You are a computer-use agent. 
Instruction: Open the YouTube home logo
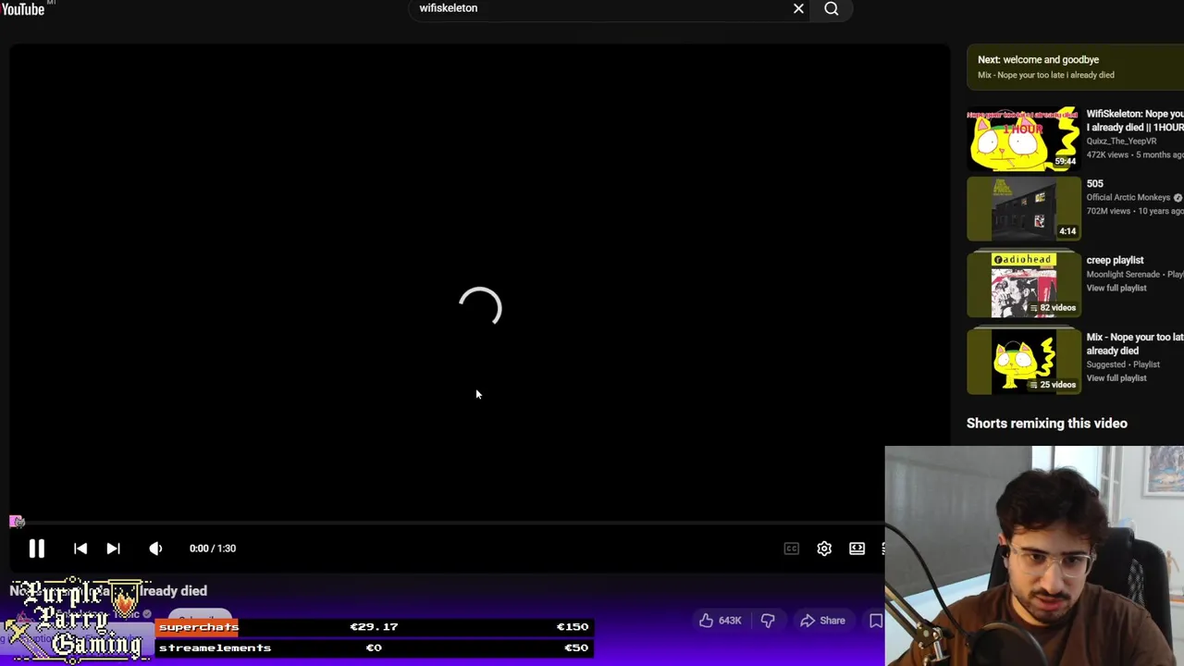pos(23,8)
